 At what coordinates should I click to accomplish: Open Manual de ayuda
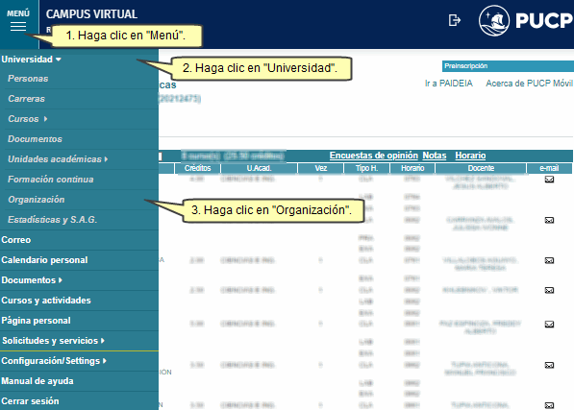click(37, 381)
